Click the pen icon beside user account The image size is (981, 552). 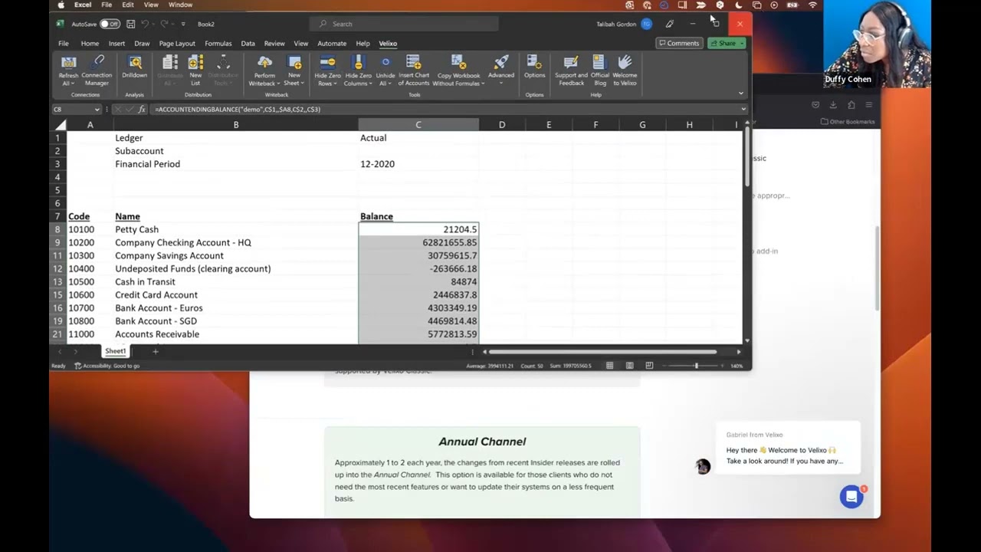click(670, 24)
